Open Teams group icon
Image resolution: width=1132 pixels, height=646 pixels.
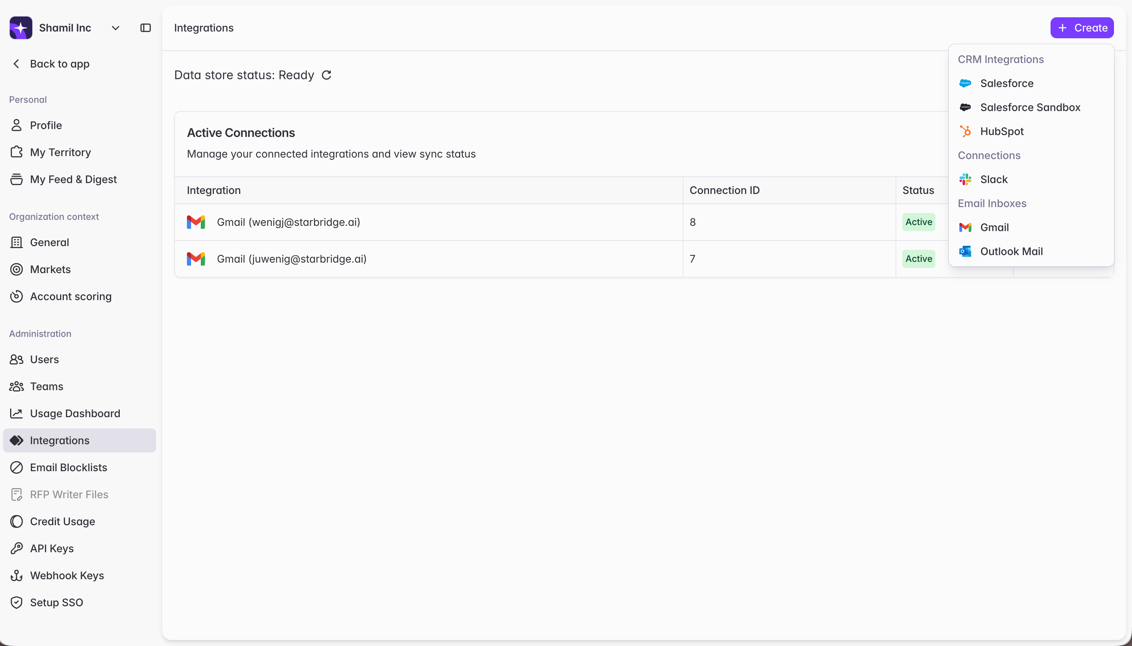(x=17, y=386)
